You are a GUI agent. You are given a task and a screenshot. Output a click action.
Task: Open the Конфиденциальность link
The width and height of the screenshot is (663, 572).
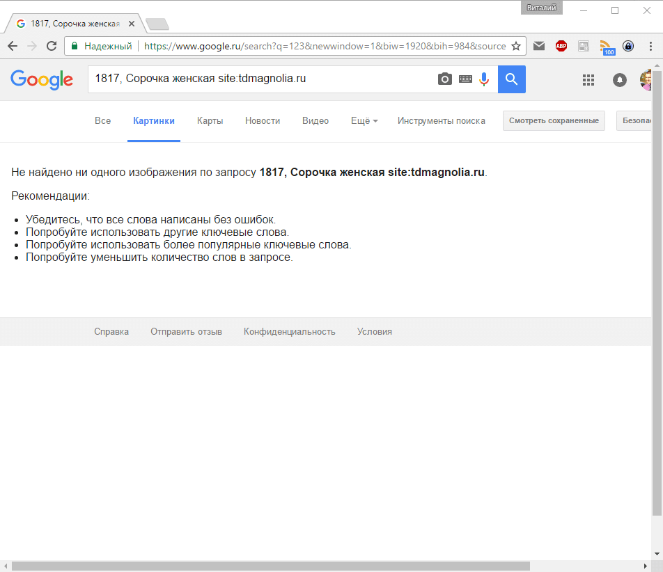click(289, 332)
